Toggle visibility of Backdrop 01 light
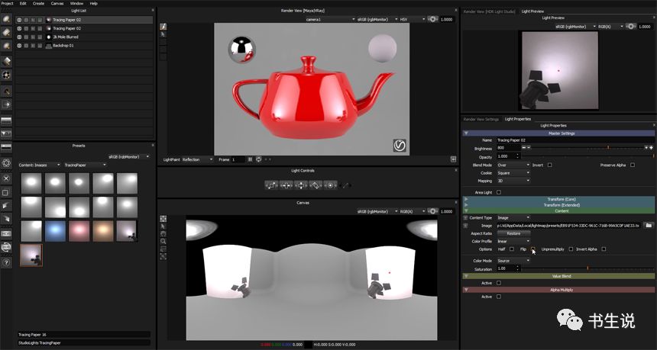Image resolution: width=657 pixels, height=350 pixels. pyautogui.click(x=19, y=46)
